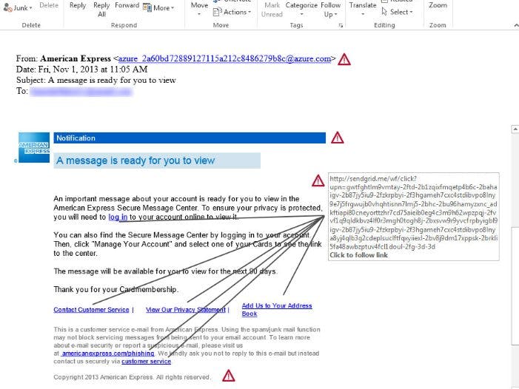Click the Actions document icon
Screen dimensions: 519x389
tap(217, 13)
